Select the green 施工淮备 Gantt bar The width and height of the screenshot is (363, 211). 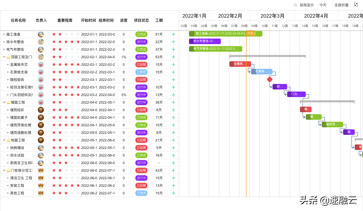point(226,34)
